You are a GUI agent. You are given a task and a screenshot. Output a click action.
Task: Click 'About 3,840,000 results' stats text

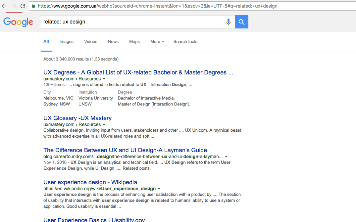(81, 59)
